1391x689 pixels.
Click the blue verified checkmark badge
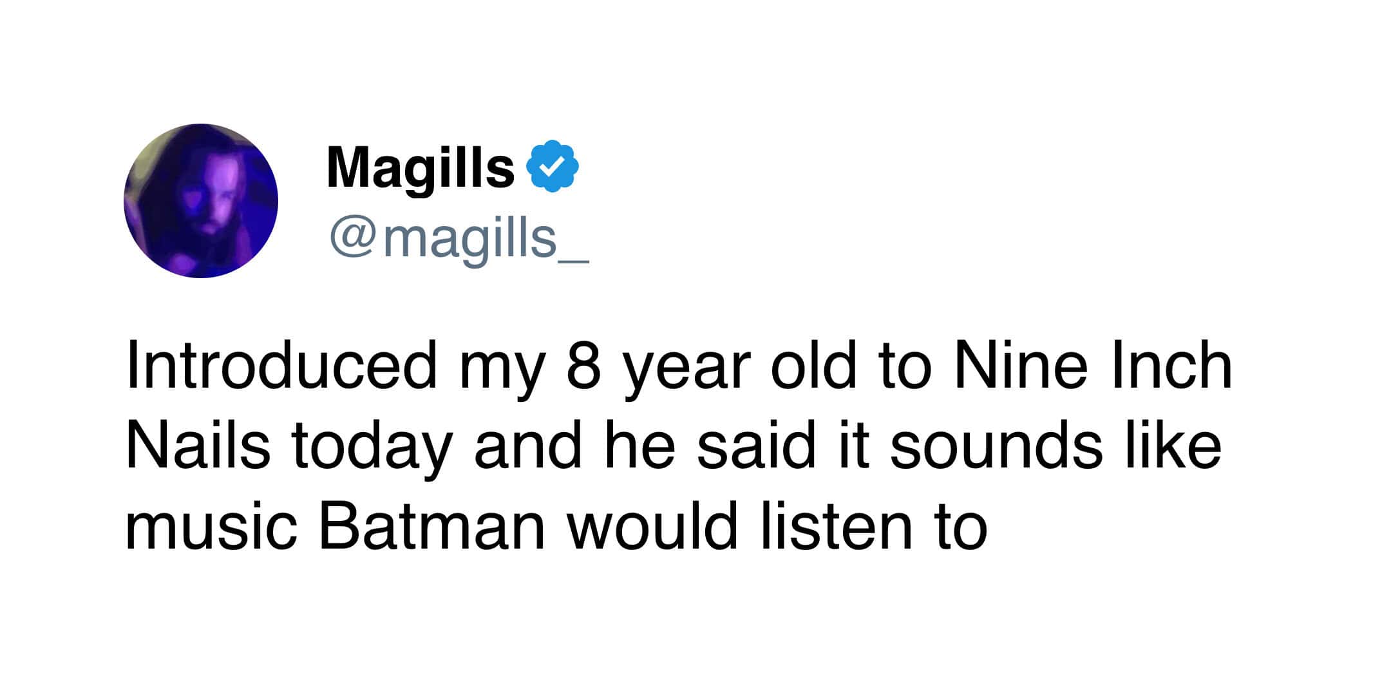pos(553,166)
